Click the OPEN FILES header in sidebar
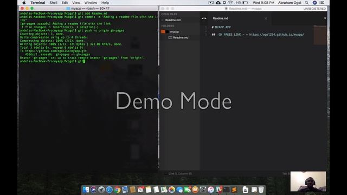 click(169, 14)
